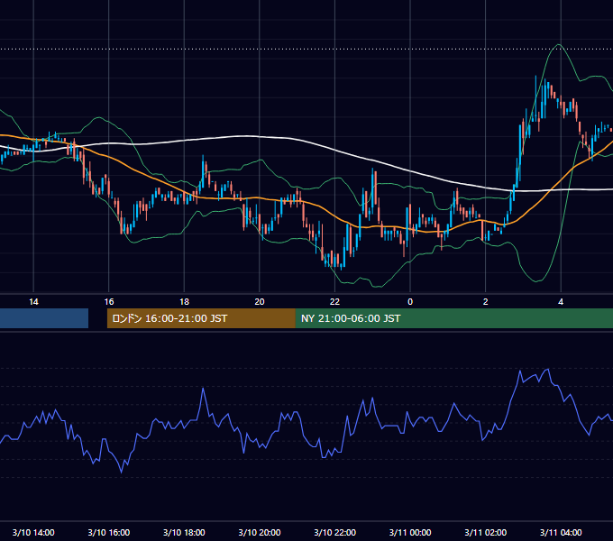613x541 pixels.
Task: Click the 3/10 18:00 date label
Action: (184, 532)
